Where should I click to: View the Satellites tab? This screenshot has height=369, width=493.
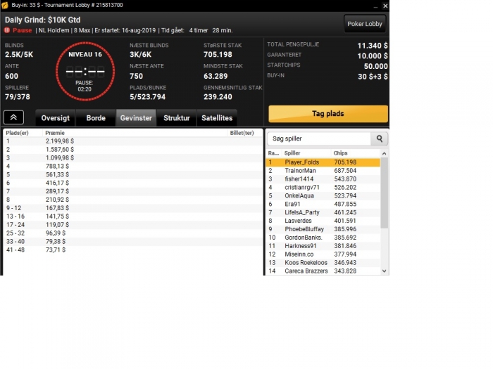click(x=217, y=118)
